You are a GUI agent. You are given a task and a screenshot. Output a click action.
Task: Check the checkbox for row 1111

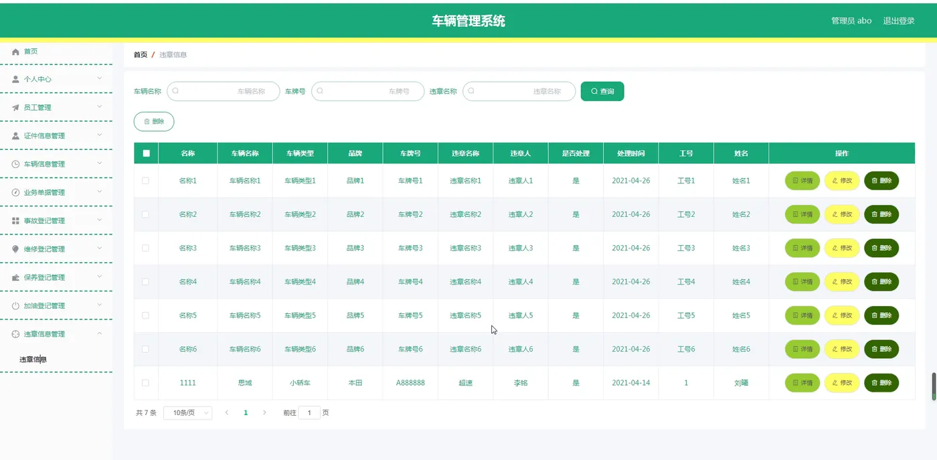pyautogui.click(x=146, y=383)
